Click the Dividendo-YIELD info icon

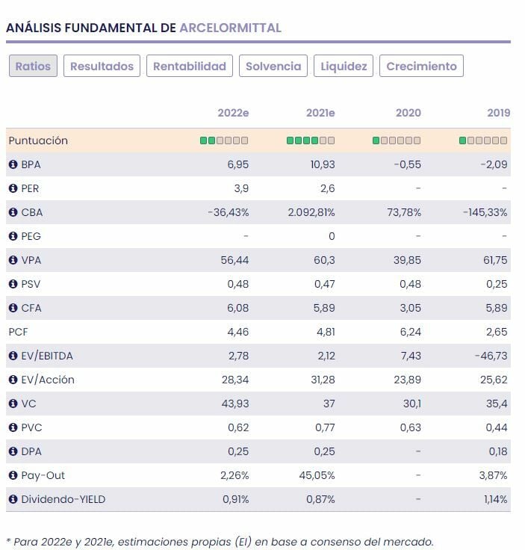(13, 499)
